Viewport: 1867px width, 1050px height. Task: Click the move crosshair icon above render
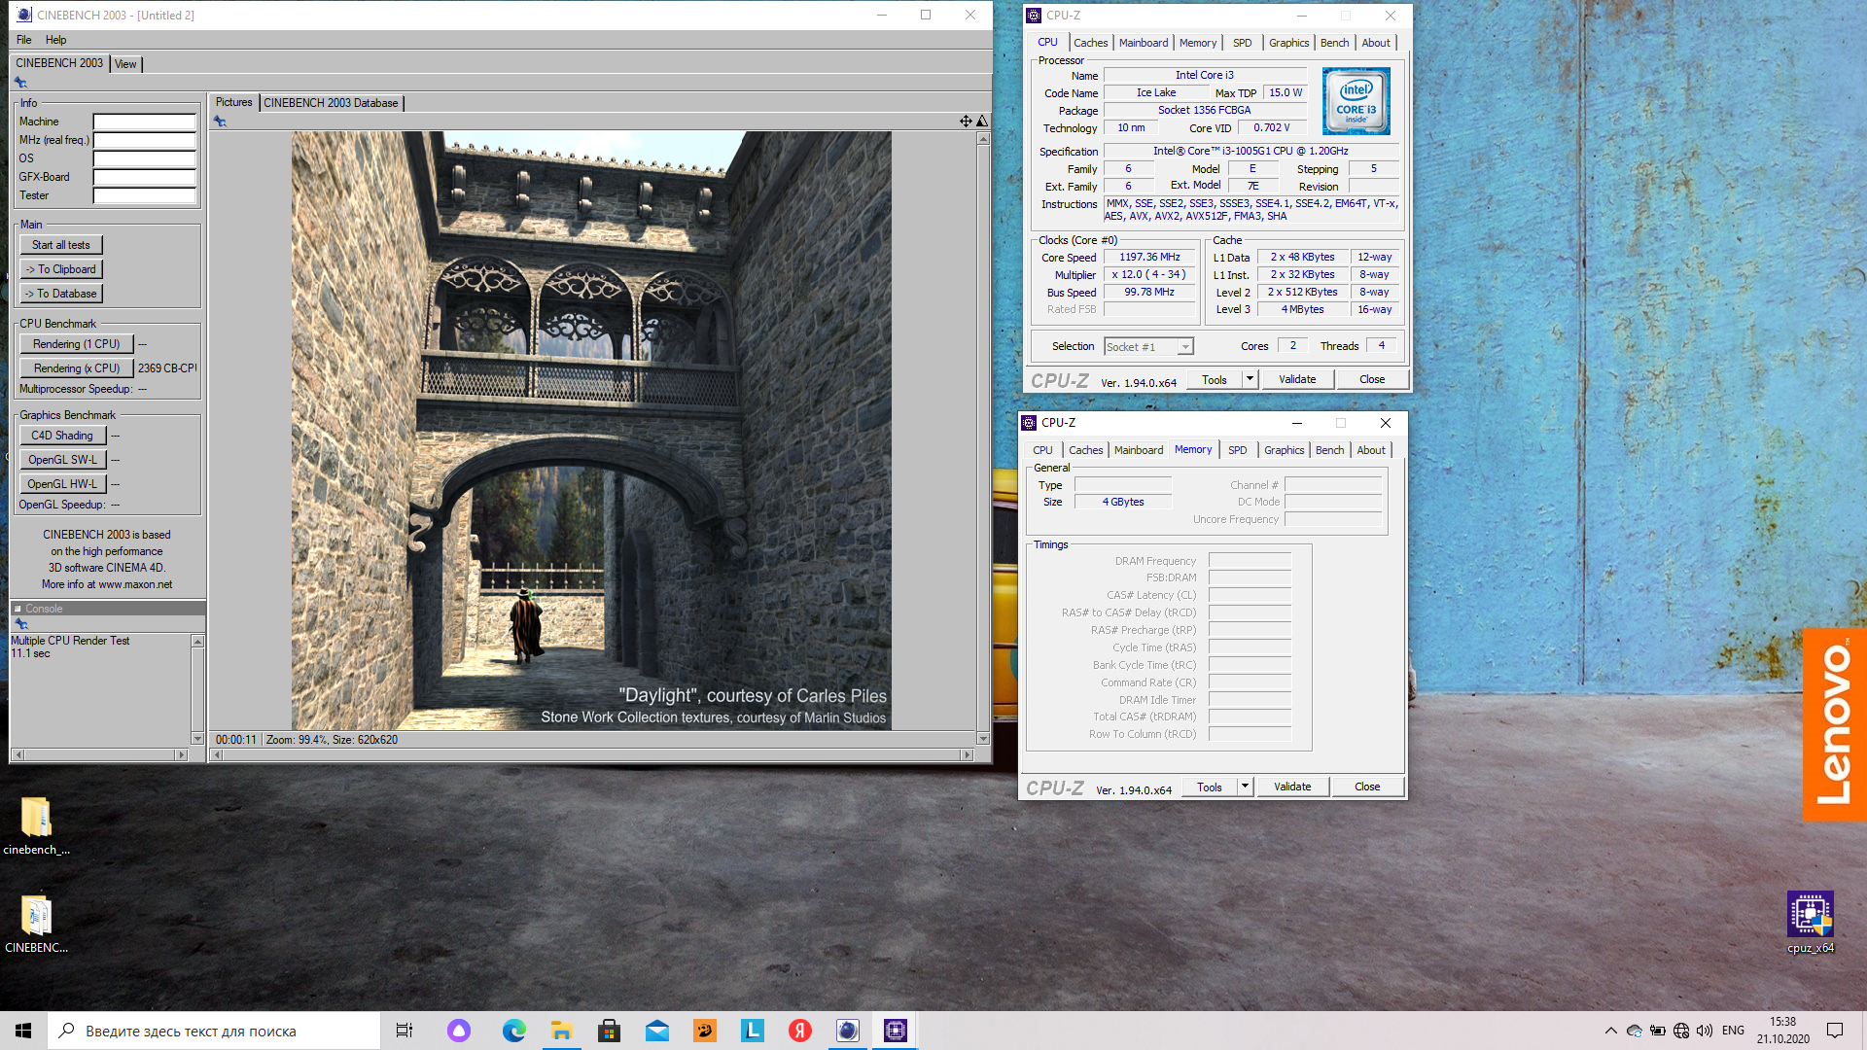point(966,122)
